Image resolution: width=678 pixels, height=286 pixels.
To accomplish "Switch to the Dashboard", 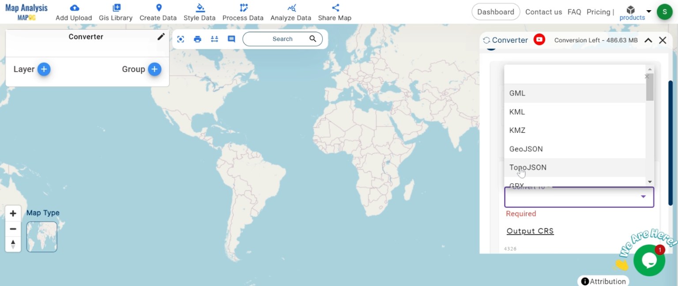I will pyautogui.click(x=496, y=12).
